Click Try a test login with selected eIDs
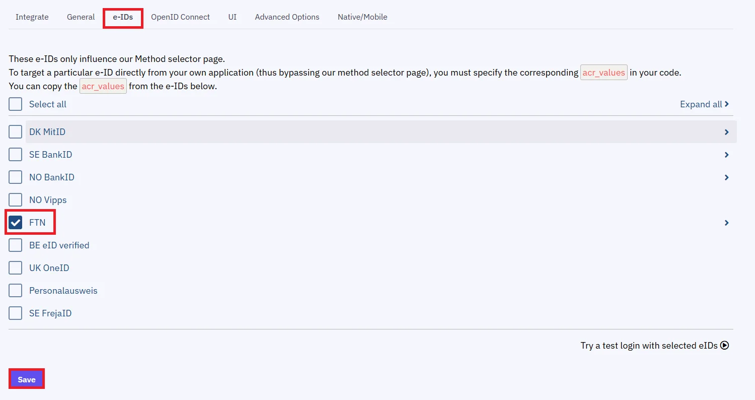The height and width of the screenshot is (400, 755). [x=649, y=345]
